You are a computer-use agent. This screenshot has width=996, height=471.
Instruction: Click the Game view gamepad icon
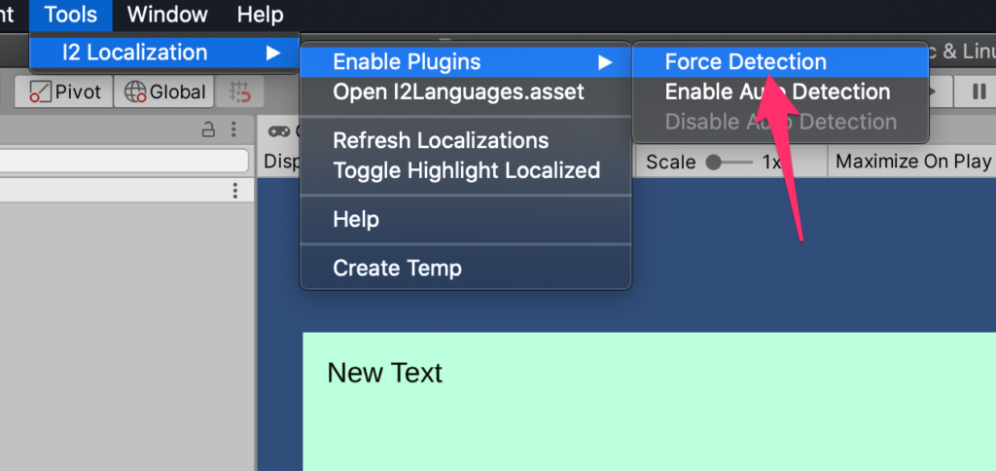tap(279, 130)
